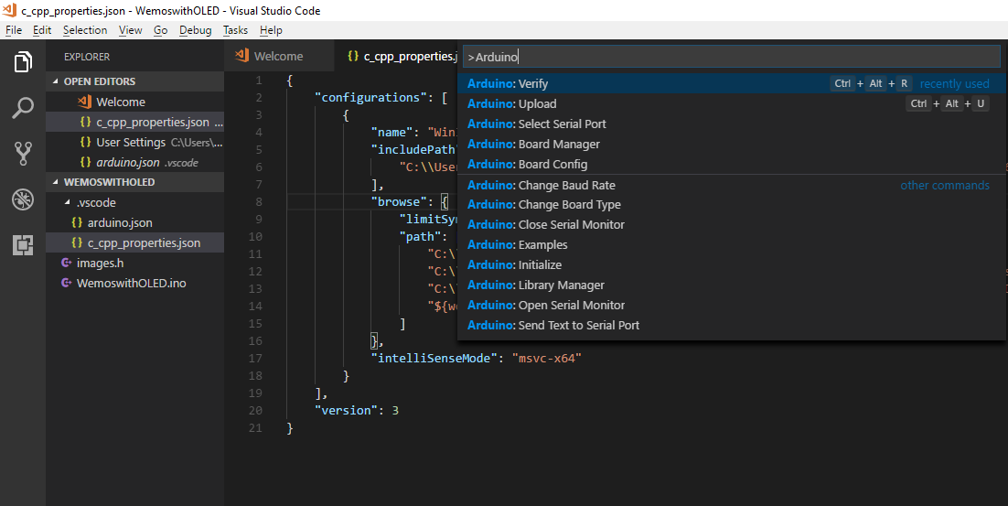Run Arduino: Open Serial Monitor

tap(732, 305)
